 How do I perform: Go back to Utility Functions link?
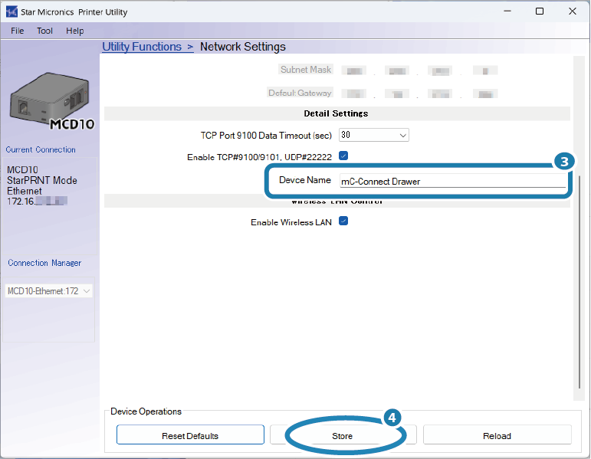point(147,47)
